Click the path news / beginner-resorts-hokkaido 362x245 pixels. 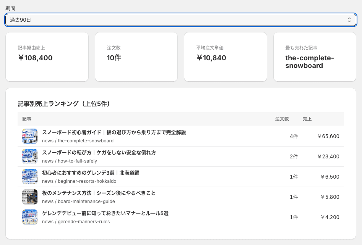coord(79,181)
